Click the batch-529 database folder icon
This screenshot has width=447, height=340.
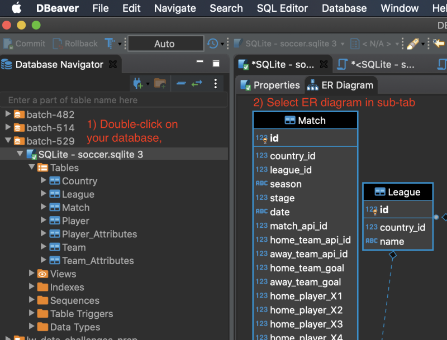(x=19, y=141)
